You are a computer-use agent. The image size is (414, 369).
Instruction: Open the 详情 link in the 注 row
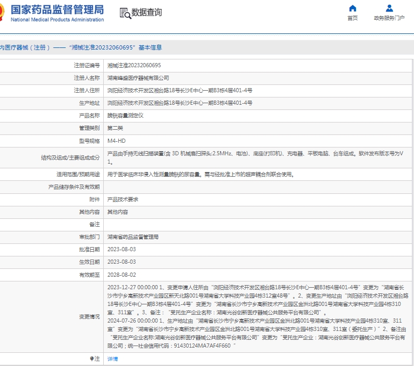(113, 359)
